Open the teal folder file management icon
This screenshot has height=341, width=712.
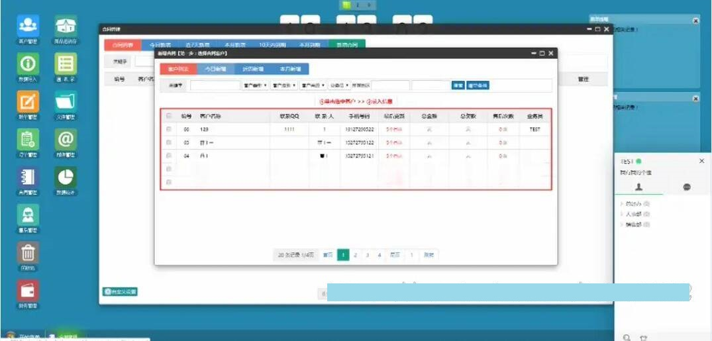tap(66, 102)
